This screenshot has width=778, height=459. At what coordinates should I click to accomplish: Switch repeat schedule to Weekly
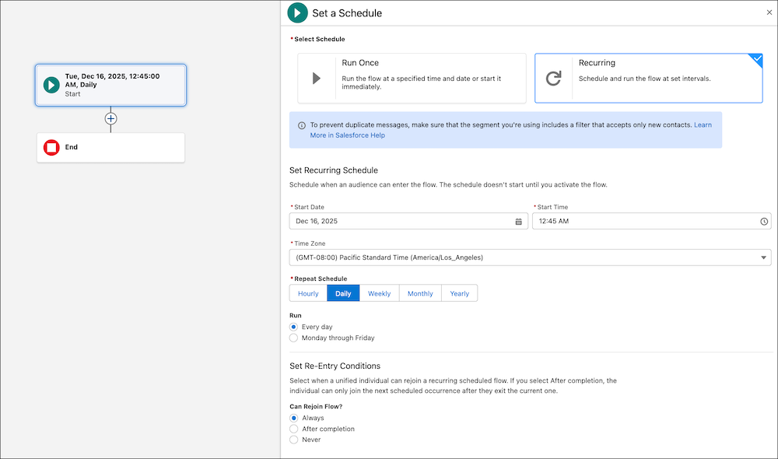coord(379,293)
